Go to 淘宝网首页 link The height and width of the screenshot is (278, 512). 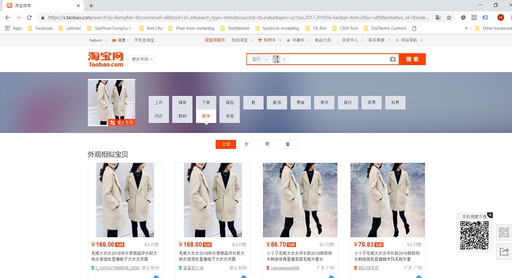click(x=214, y=40)
